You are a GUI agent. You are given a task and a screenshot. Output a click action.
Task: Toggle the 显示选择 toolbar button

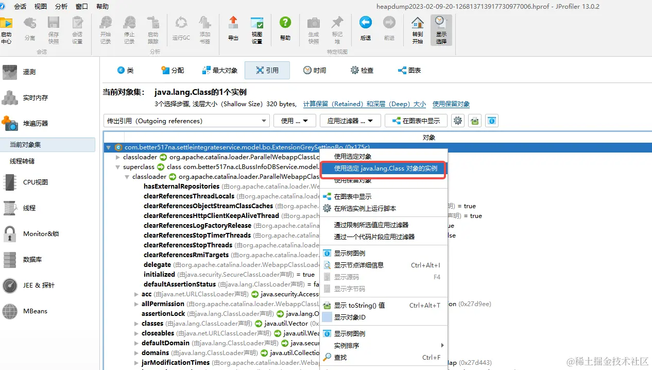click(441, 30)
